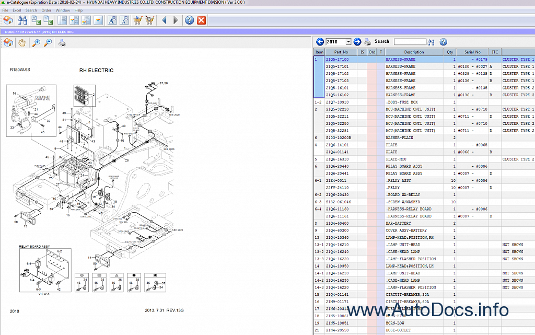Image resolution: width=535 pixels, height=335 pixels.
Task: Select PLATE-MCU description
Action: point(396,159)
